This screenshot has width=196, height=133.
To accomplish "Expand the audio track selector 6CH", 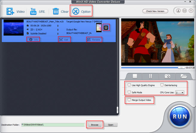I will pyautogui.click(x=58, y=30).
